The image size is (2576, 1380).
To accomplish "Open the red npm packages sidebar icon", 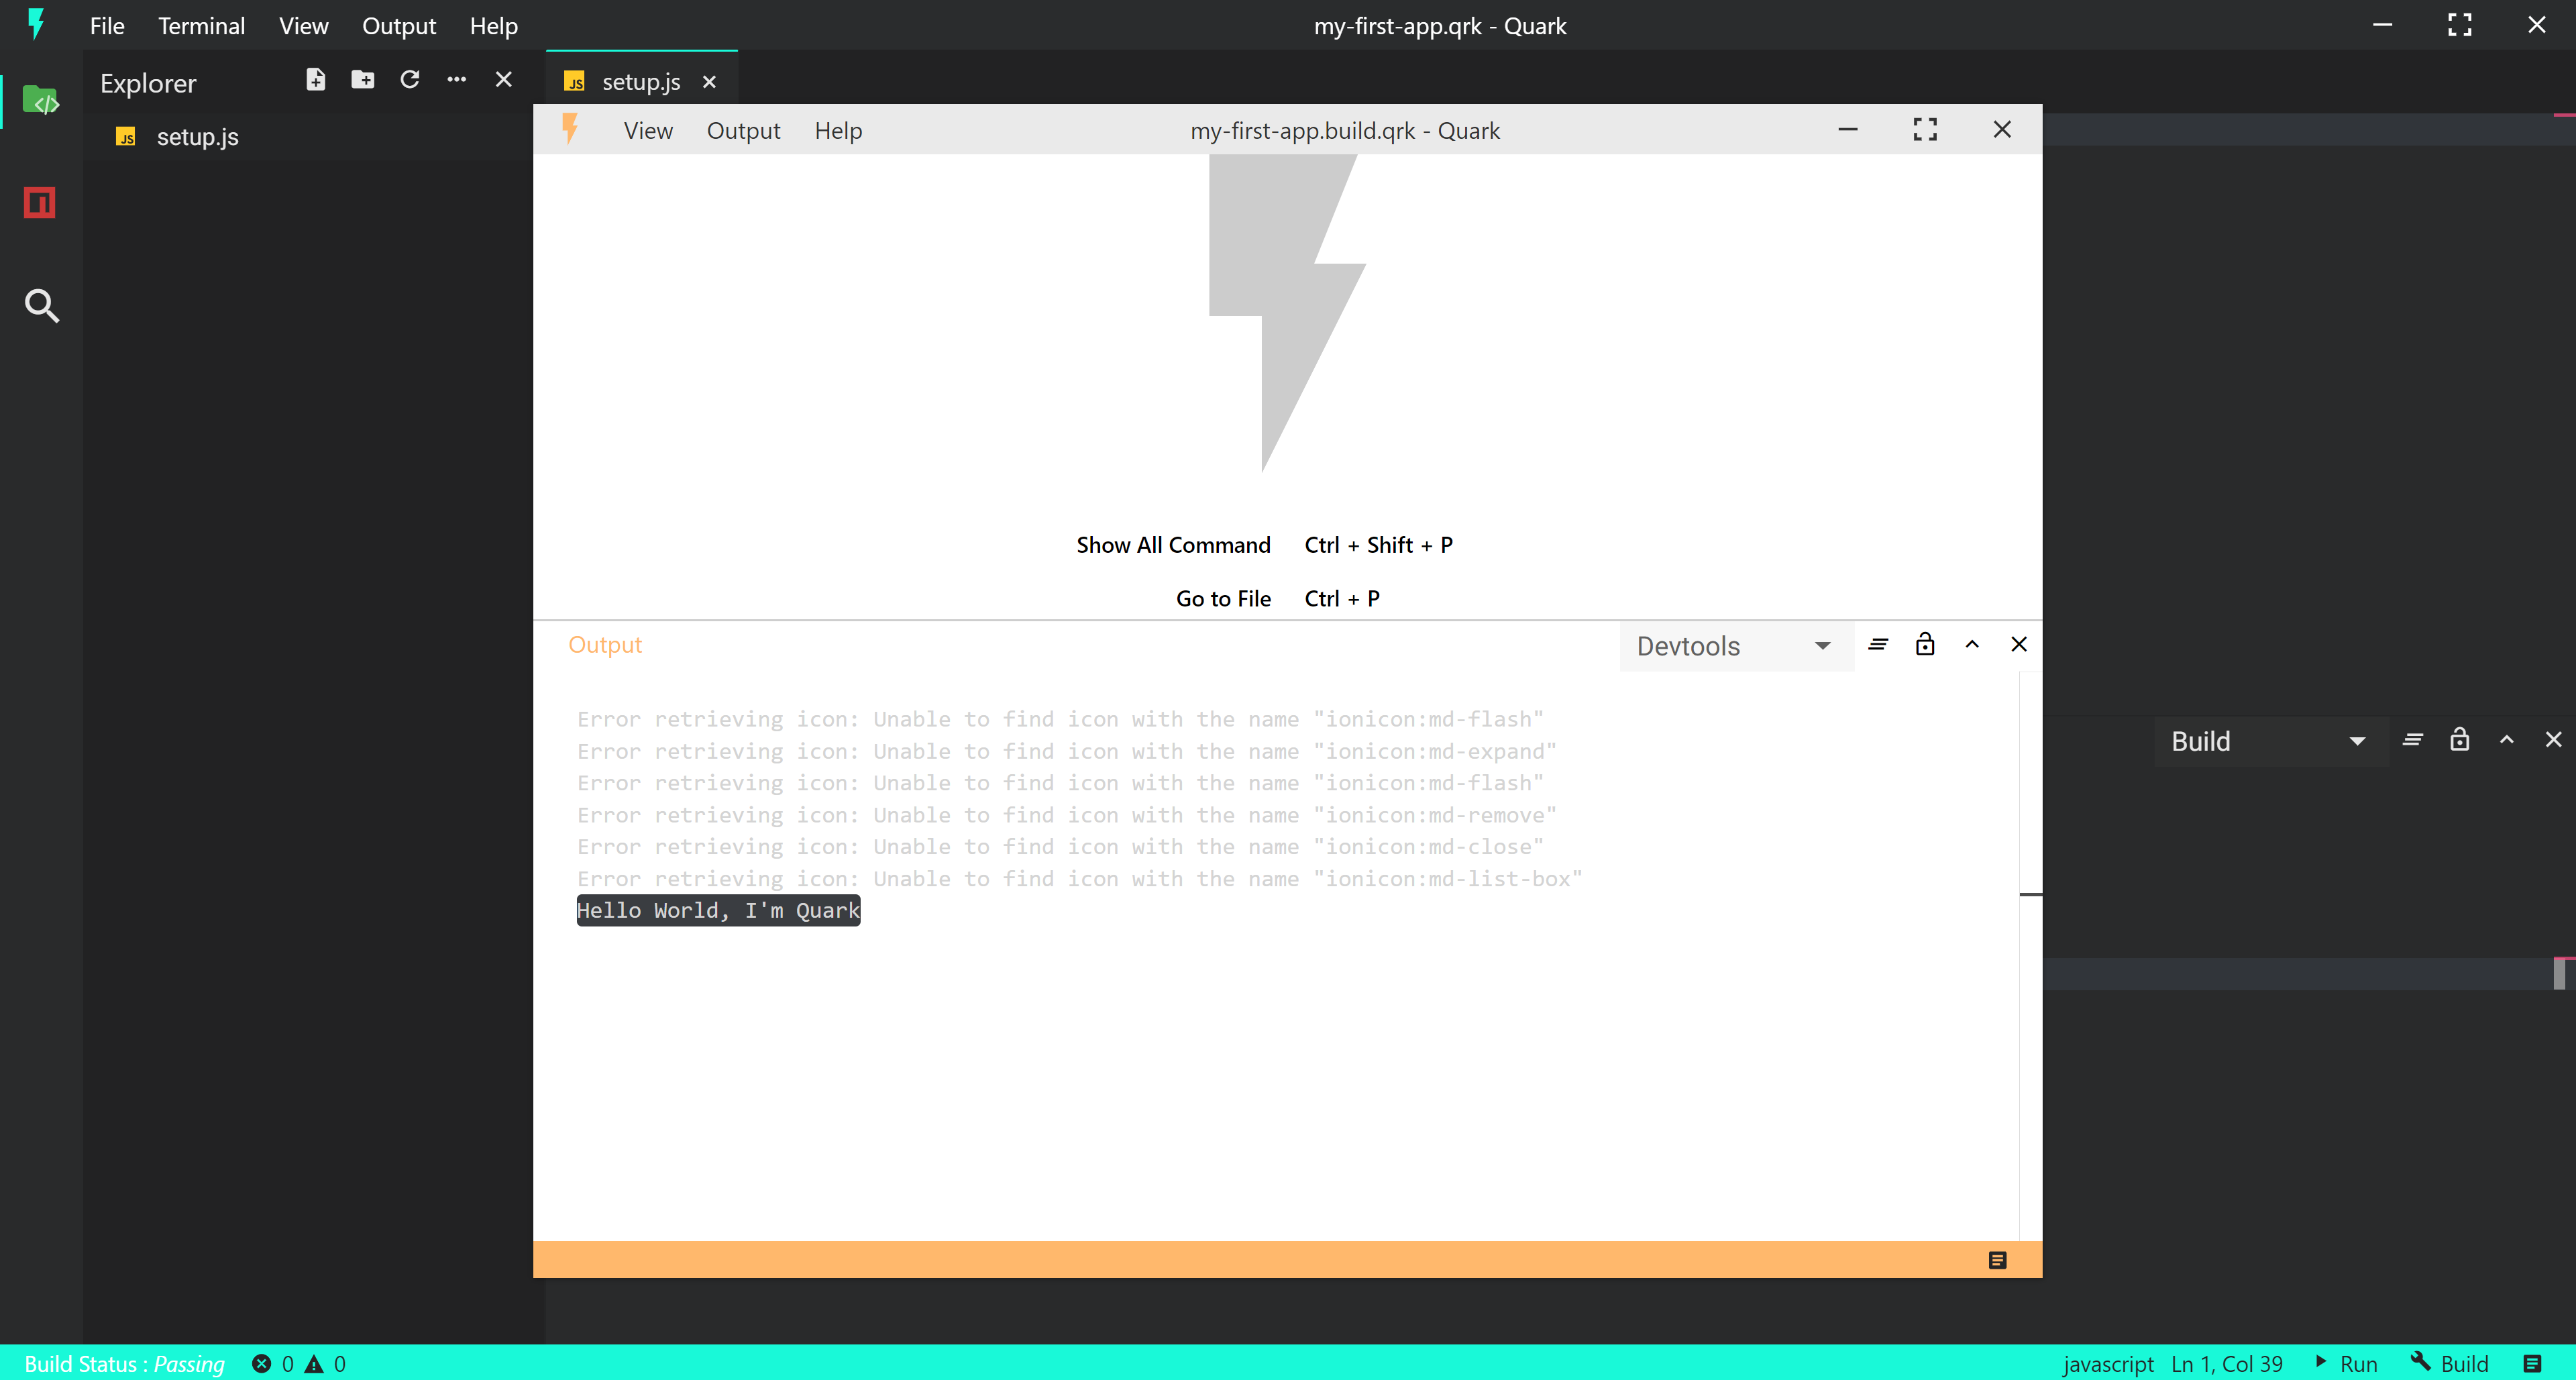I will [x=40, y=203].
